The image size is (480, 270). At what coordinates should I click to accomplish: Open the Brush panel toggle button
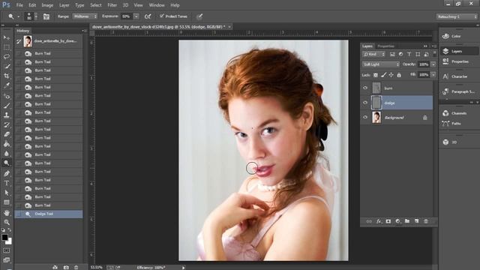(46, 16)
